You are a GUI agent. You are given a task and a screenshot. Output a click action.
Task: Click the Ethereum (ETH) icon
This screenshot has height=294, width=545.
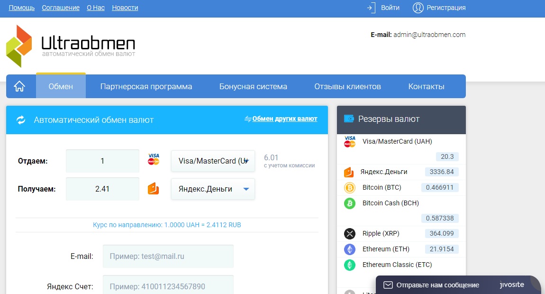350,249
